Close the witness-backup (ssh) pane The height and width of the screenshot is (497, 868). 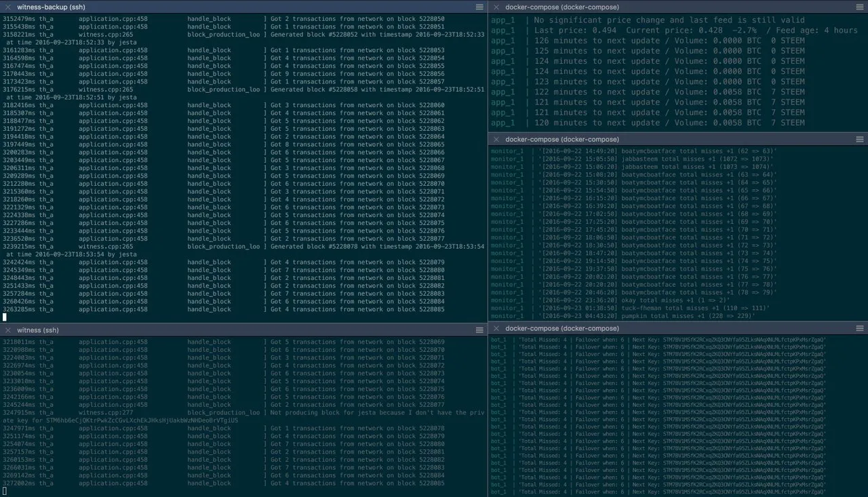coord(8,7)
